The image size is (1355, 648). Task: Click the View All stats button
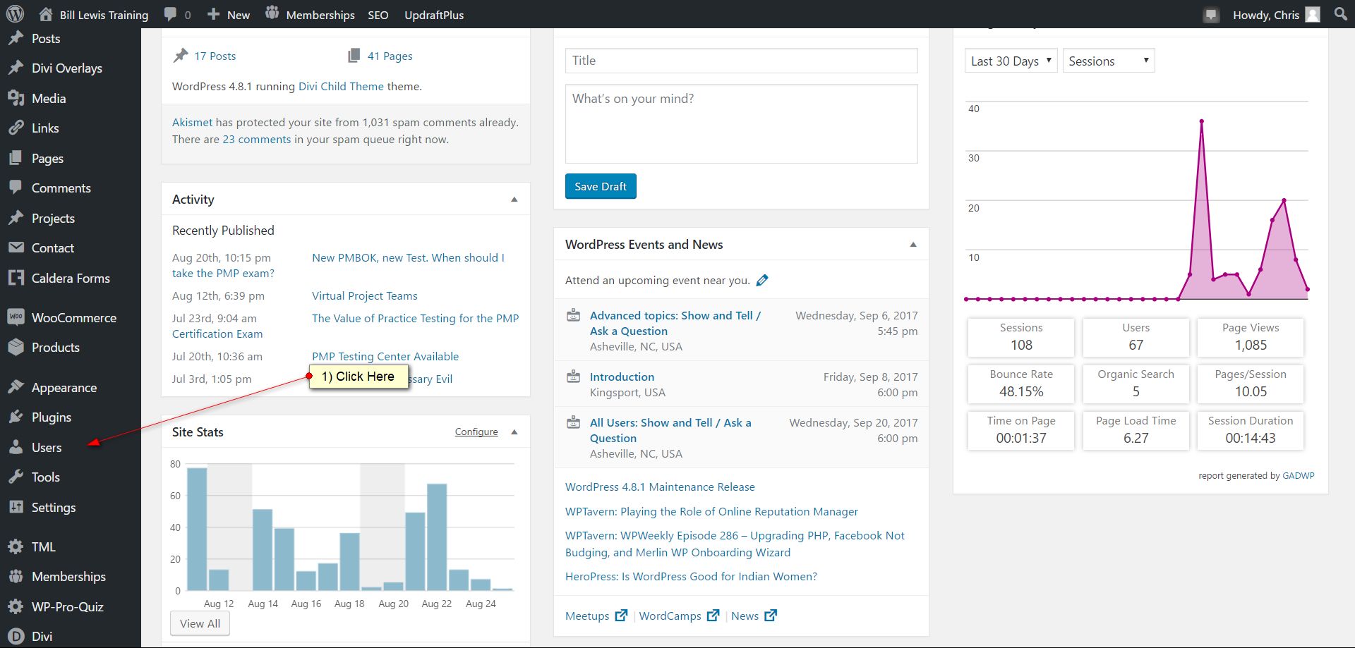click(x=200, y=623)
